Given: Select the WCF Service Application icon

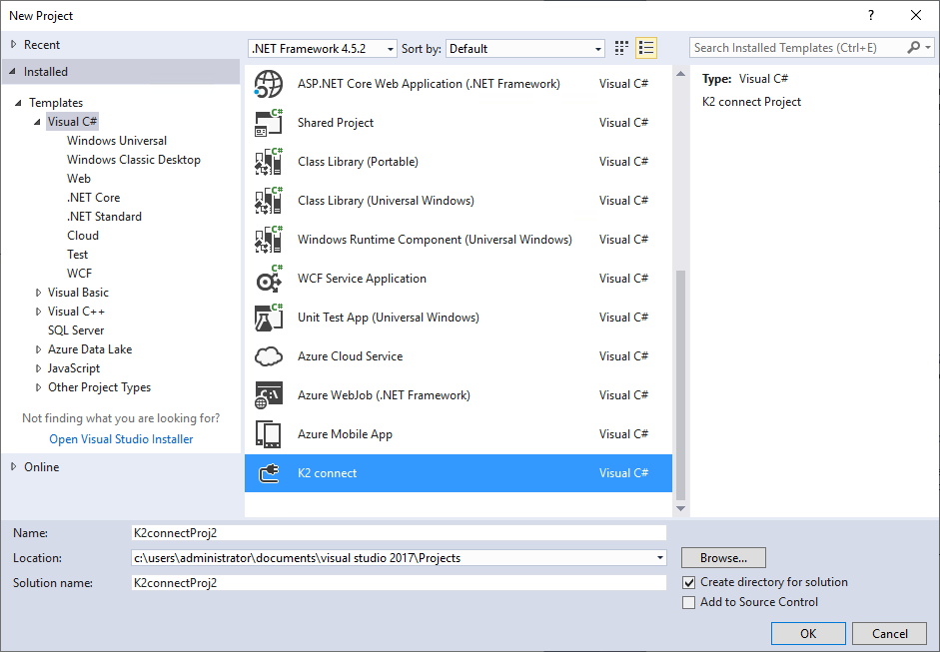Looking at the screenshot, I should pyautogui.click(x=268, y=279).
